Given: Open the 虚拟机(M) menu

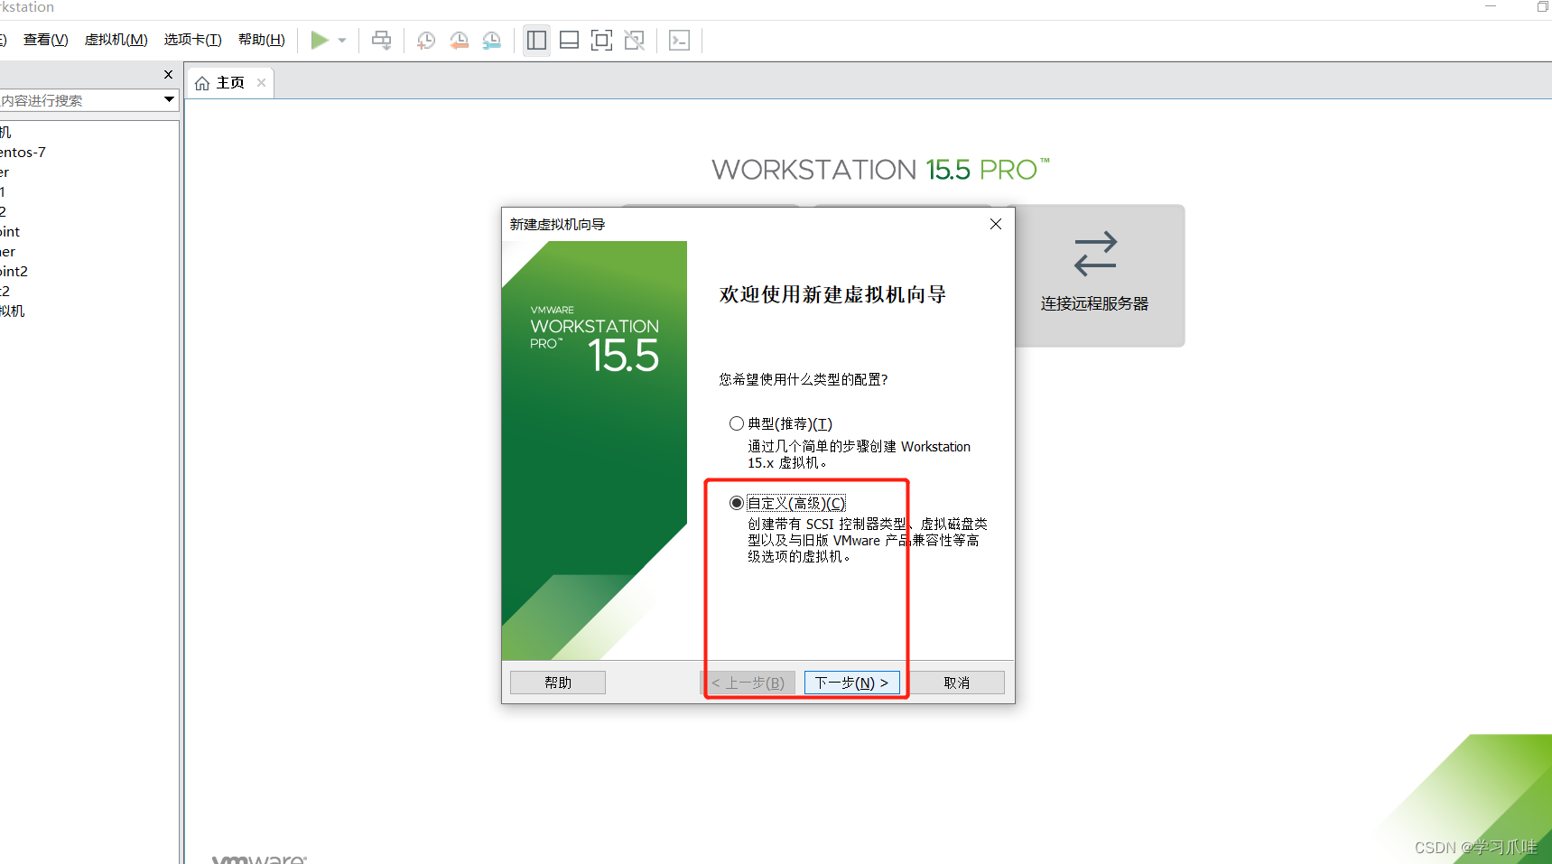Looking at the screenshot, I should tap(116, 40).
